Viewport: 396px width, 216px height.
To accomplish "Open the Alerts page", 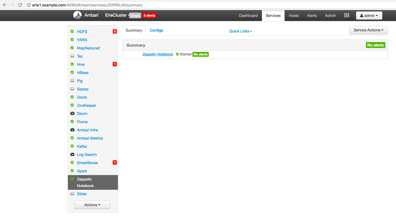I will click(x=312, y=16).
